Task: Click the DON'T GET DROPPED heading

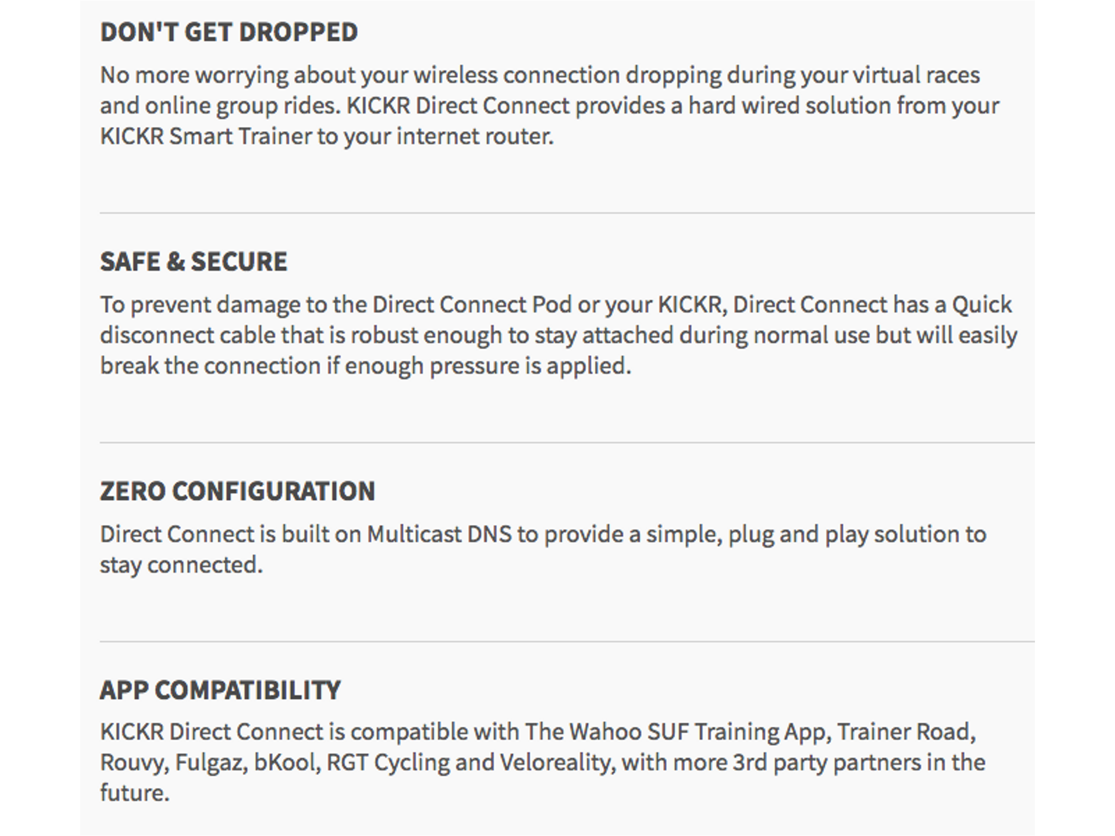Action: (229, 32)
